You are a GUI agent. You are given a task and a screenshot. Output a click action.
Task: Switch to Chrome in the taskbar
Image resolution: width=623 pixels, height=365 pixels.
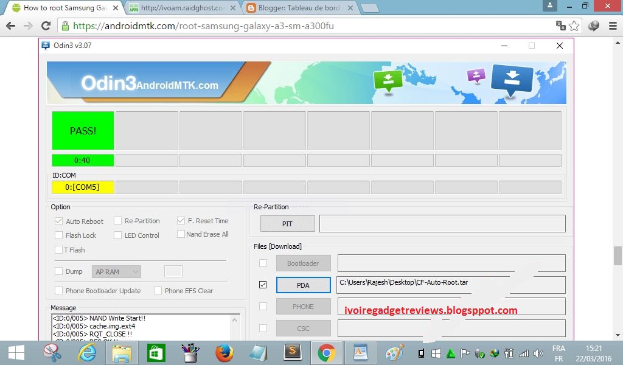(x=327, y=353)
